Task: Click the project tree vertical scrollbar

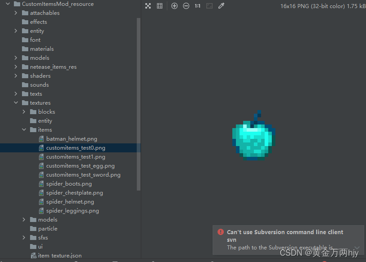Action: pos(139,104)
